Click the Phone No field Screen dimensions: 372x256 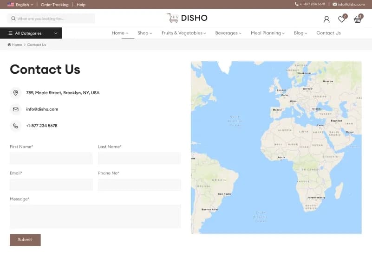(139, 185)
